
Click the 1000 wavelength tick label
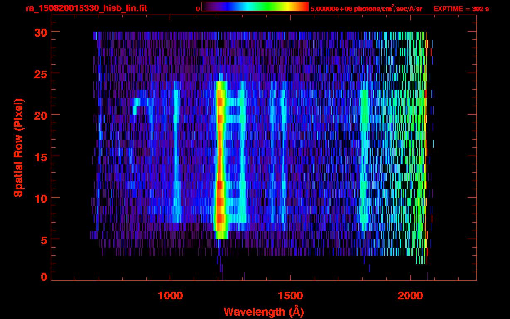[x=170, y=296]
